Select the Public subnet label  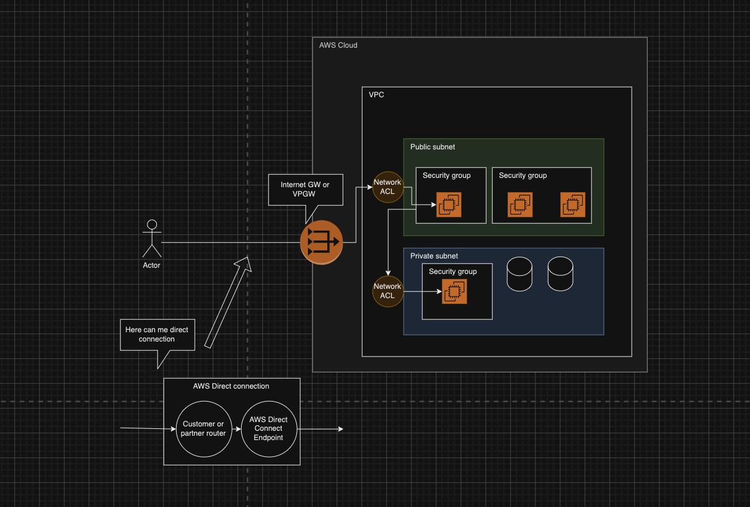pos(433,147)
